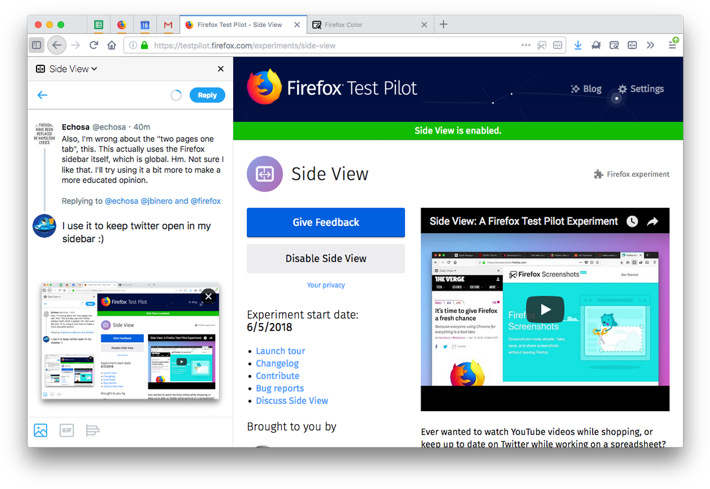This screenshot has width=710, height=489.
Task: Open attached screenshot thumbnail in tweet
Action: [x=130, y=341]
